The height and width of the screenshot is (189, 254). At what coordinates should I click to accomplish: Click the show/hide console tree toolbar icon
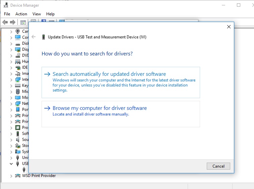[x=23, y=22]
